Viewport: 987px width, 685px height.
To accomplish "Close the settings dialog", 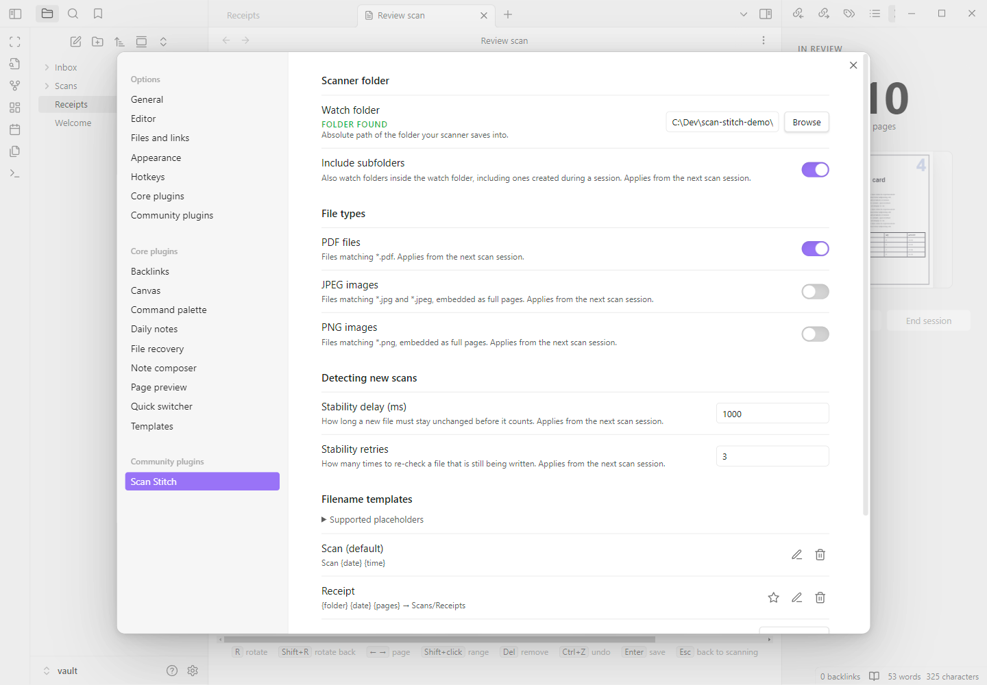I will point(853,65).
